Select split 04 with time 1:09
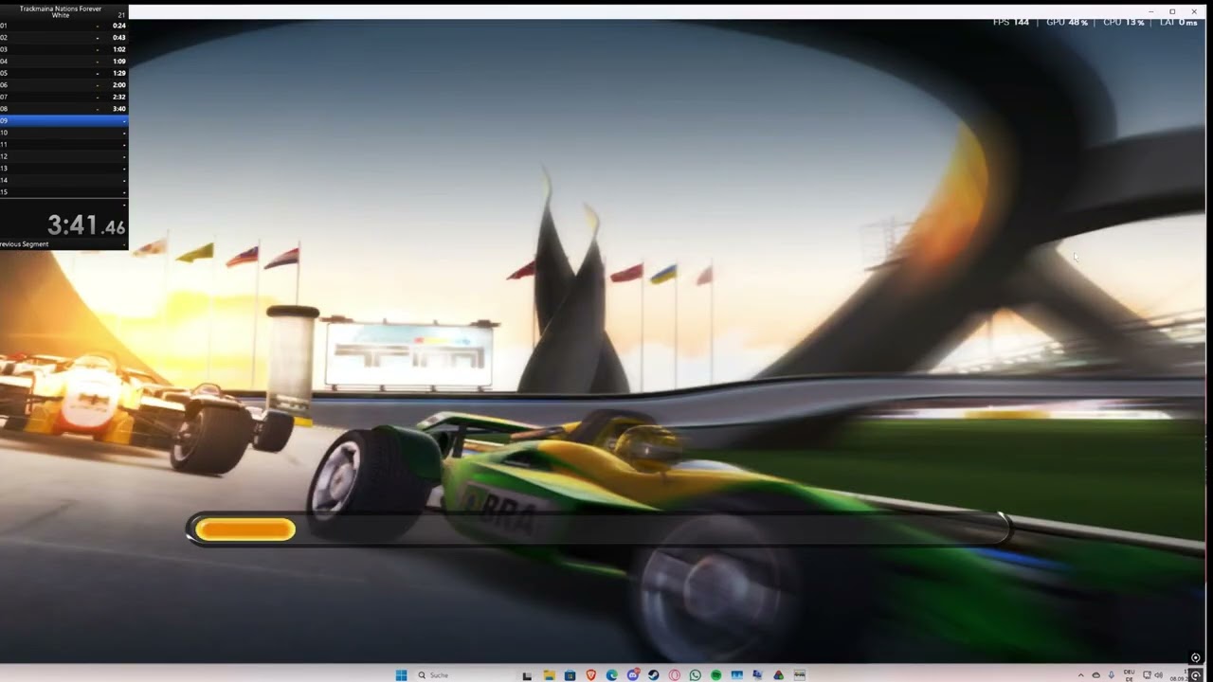Screen dimensions: 1213x682 click(63, 61)
